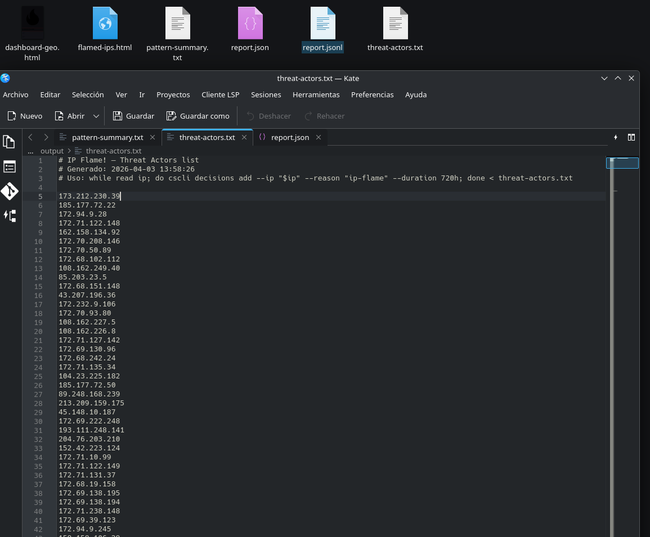
Task: Open the Cliente LSP menu
Action: [x=221, y=94]
